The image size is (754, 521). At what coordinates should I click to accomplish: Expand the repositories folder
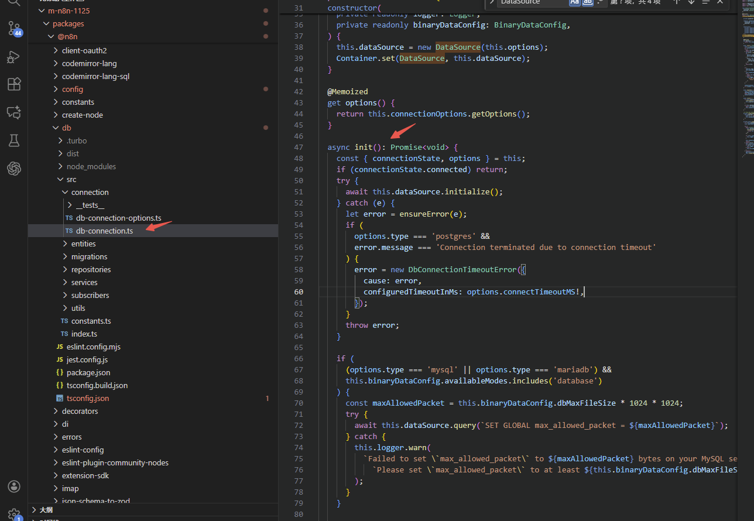64,269
